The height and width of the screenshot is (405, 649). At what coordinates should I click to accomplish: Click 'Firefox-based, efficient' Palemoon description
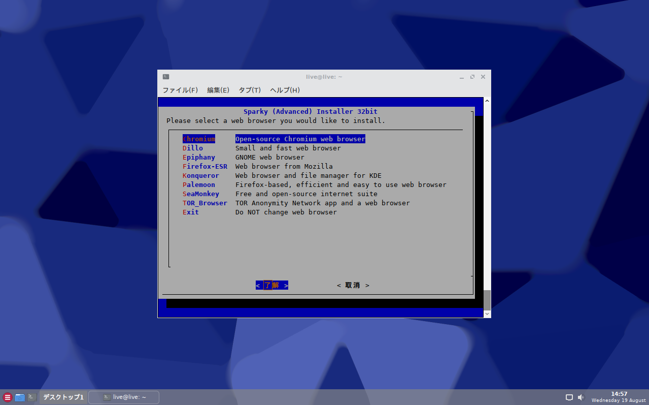point(341,184)
